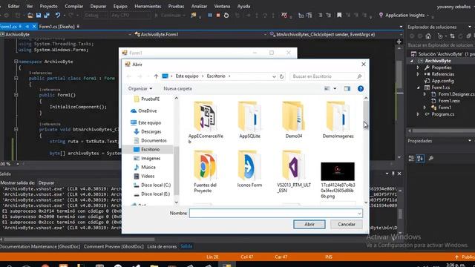Open the Herramientas menu

(148, 6)
